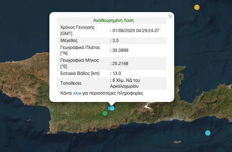Select the cyan marker cluster under the popup
Screen dimensions: 232x152
click(111, 108)
